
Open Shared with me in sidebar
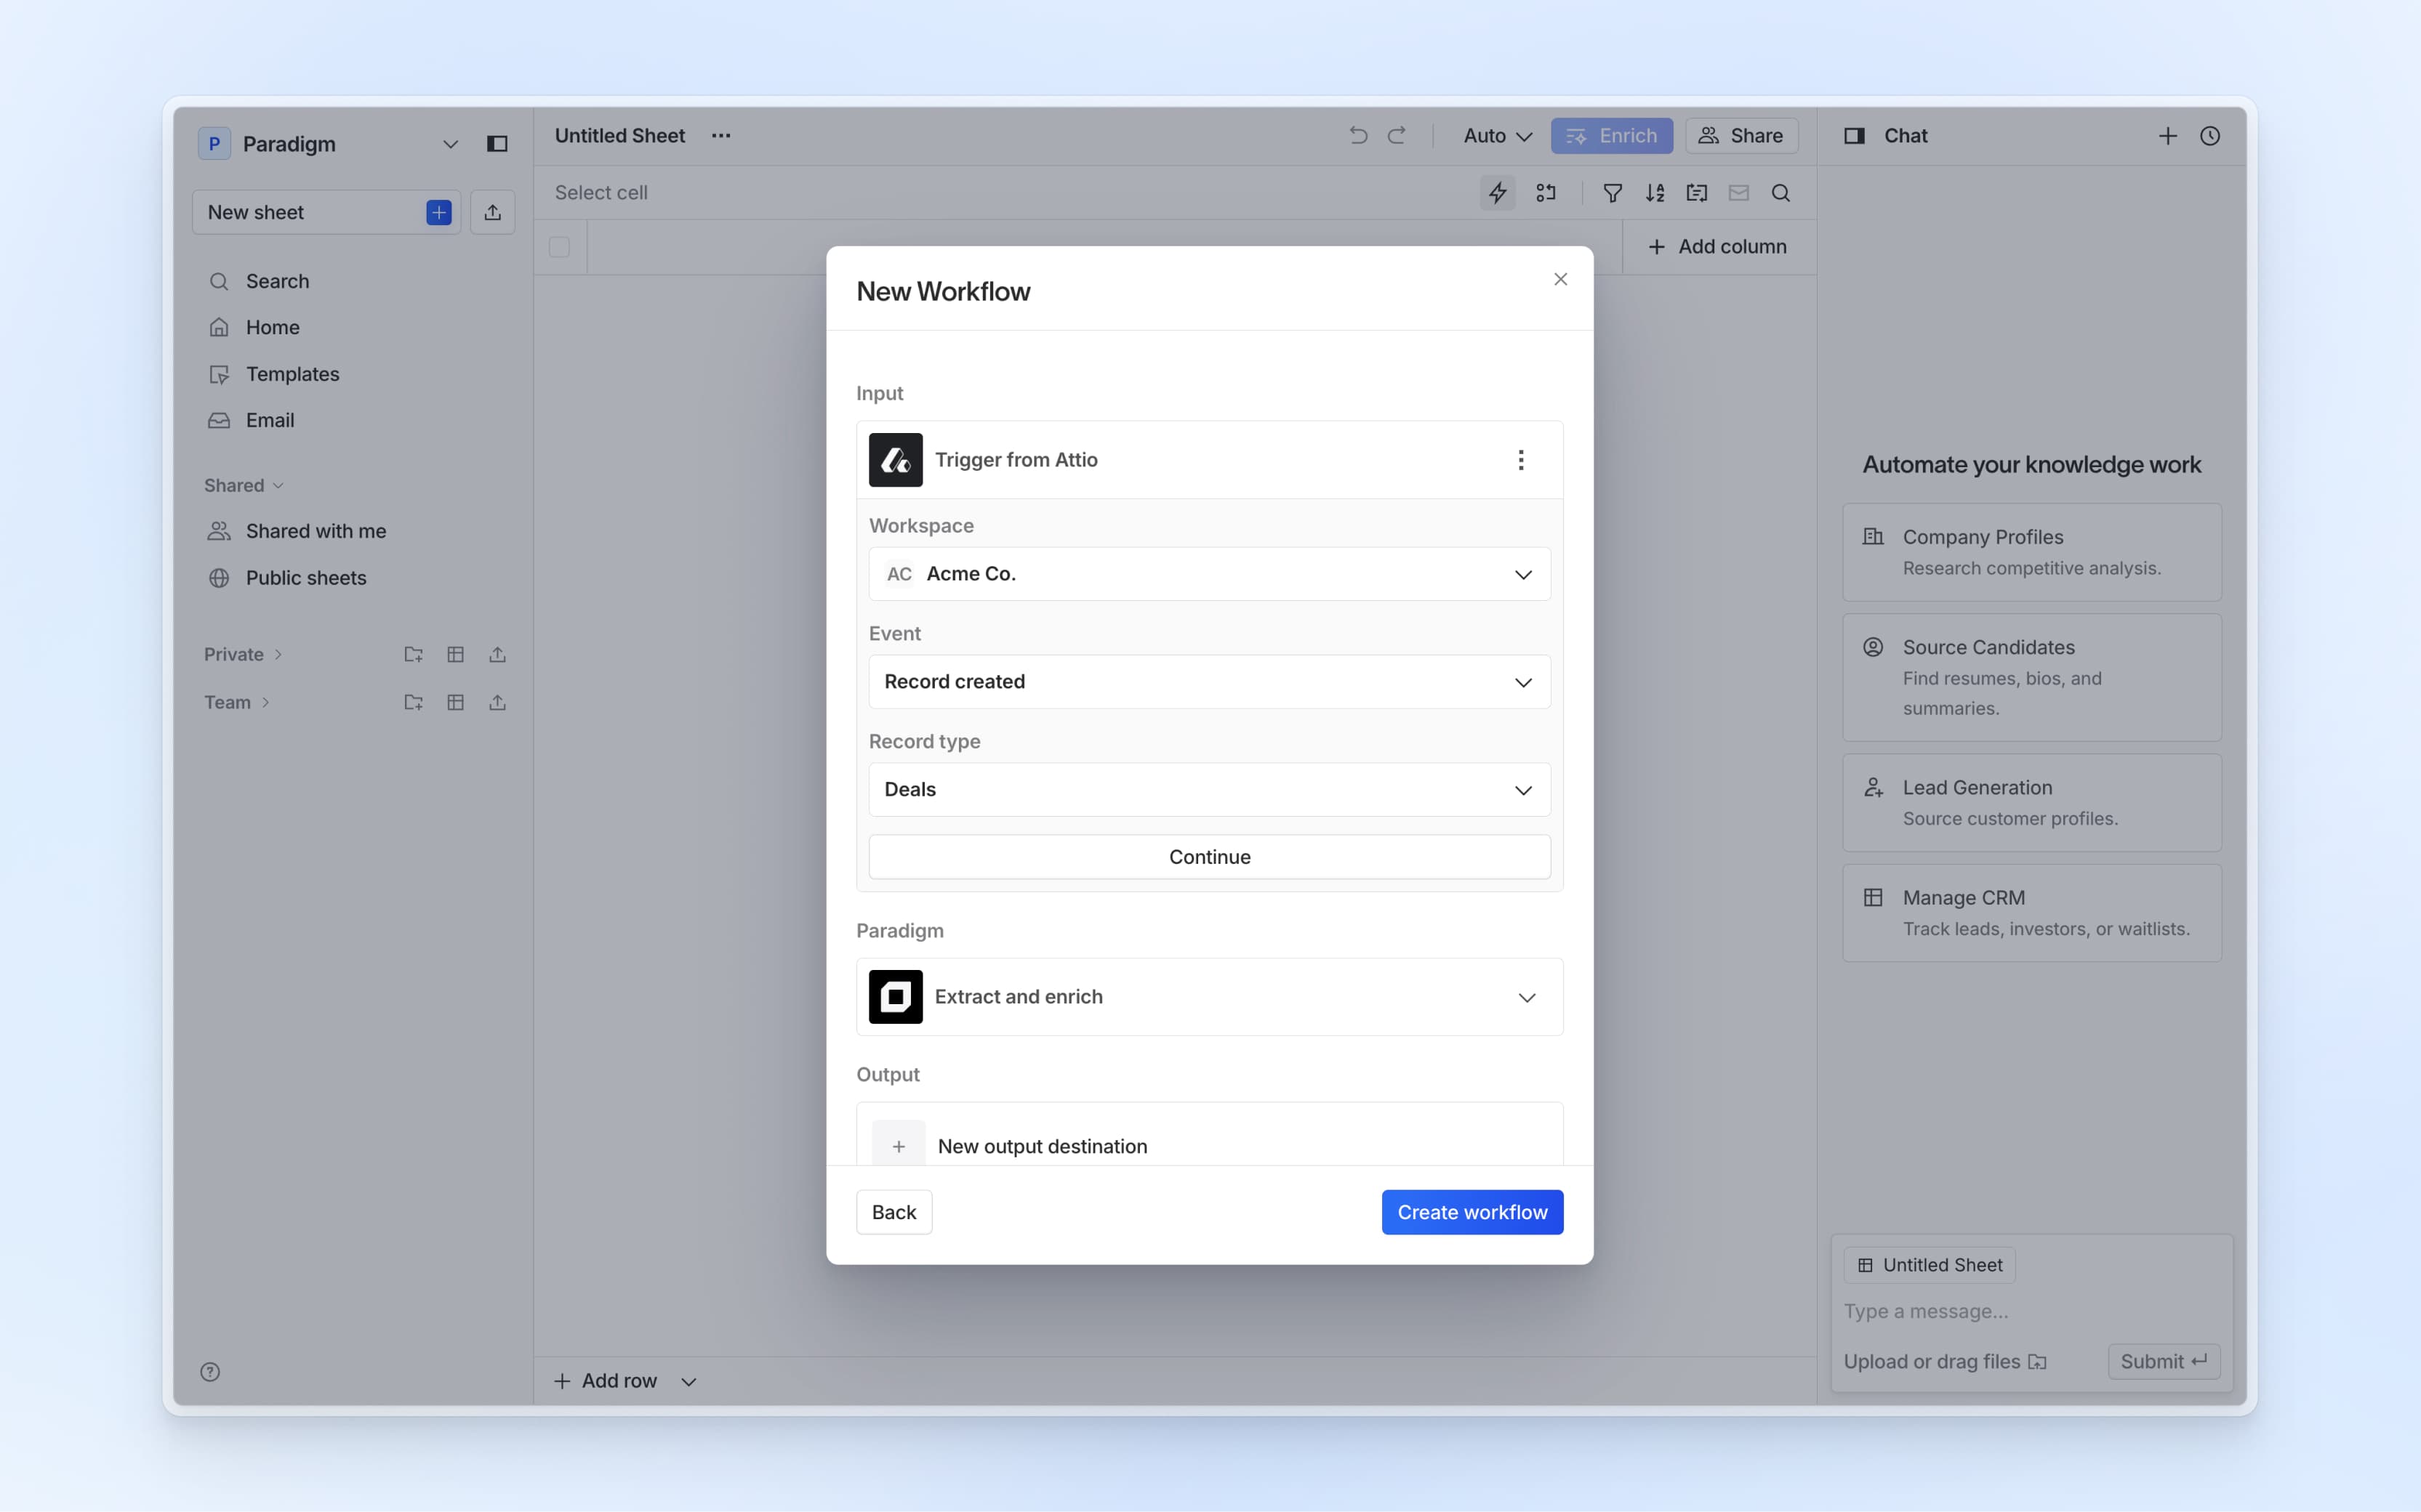click(315, 531)
